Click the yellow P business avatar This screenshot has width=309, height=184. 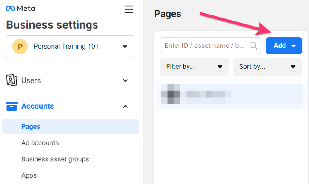[20, 47]
